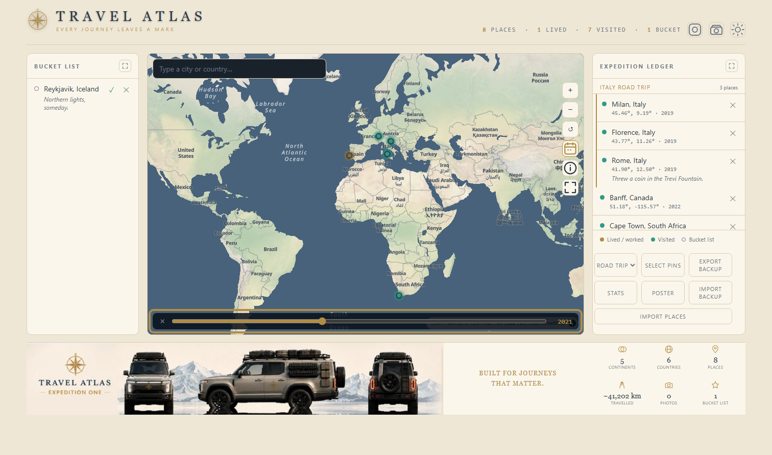Click the Select Pins button
The image size is (772, 455).
pyautogui.click(x=663, y=265)
